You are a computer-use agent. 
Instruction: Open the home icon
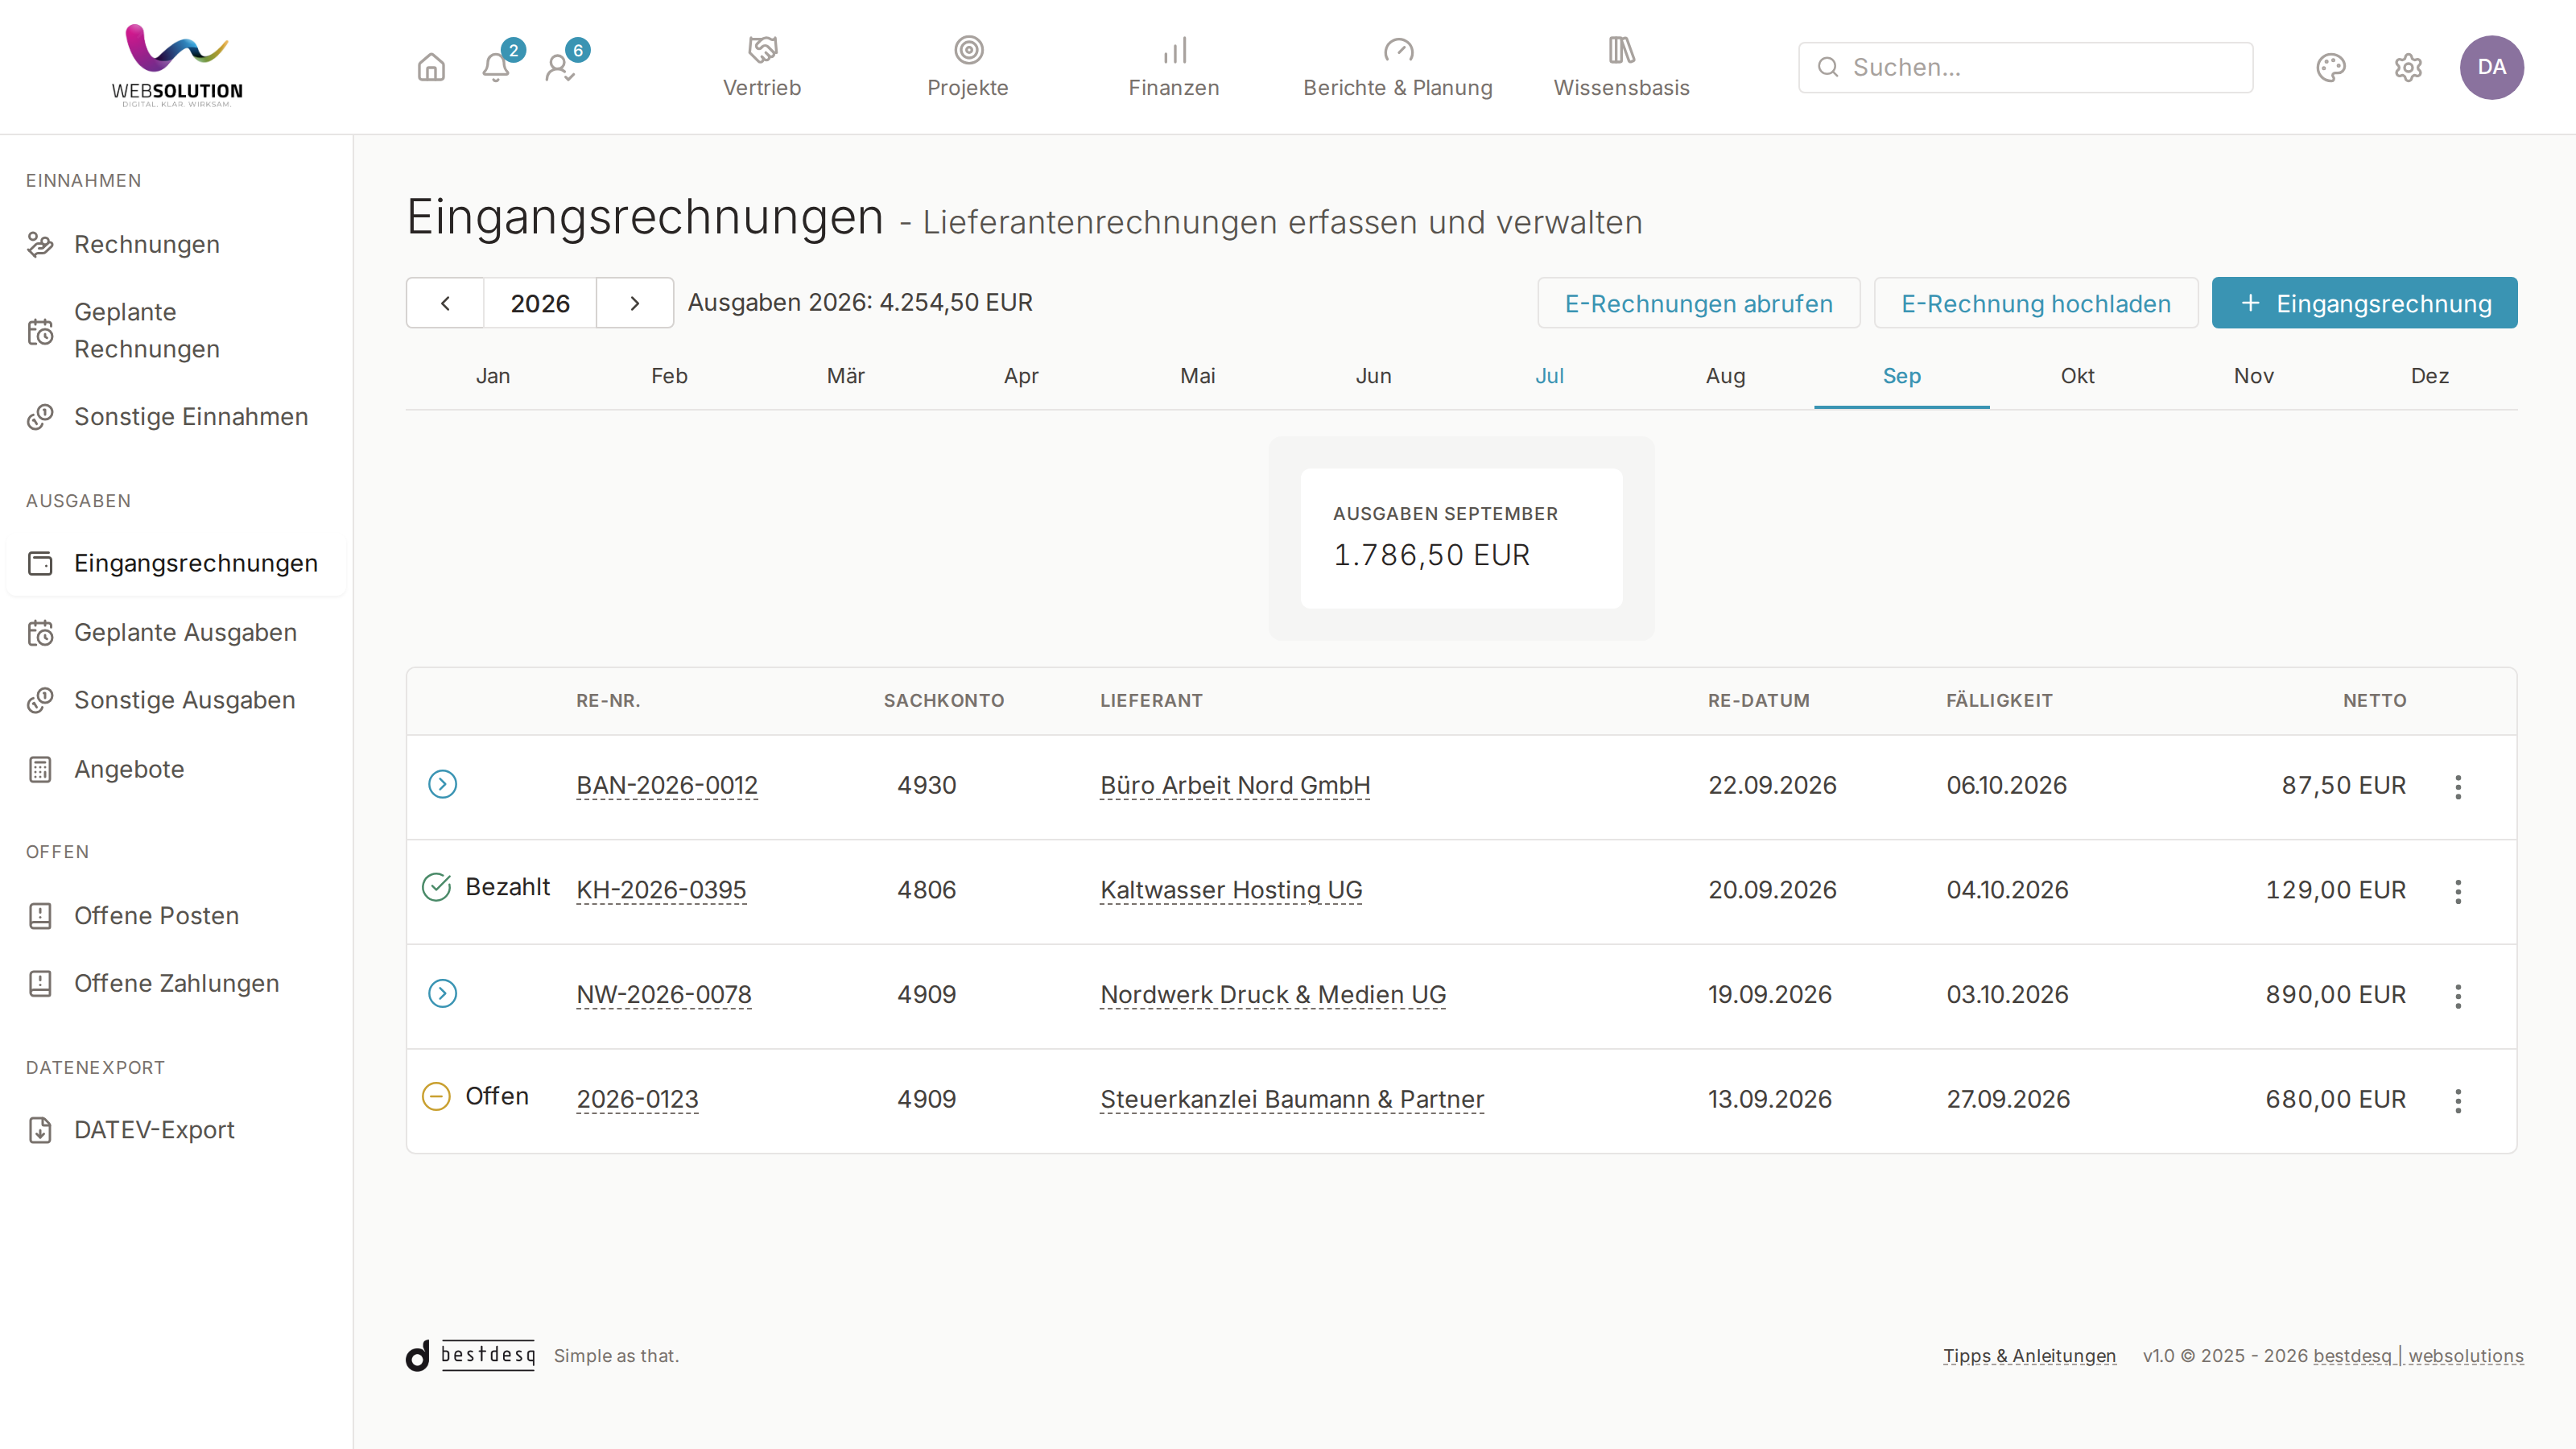431,67
